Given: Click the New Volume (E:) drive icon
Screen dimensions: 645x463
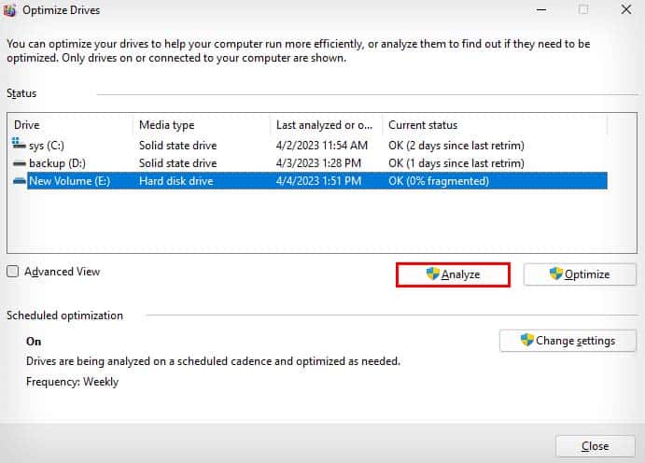Looking at the screenshot, I should [20, 181].
